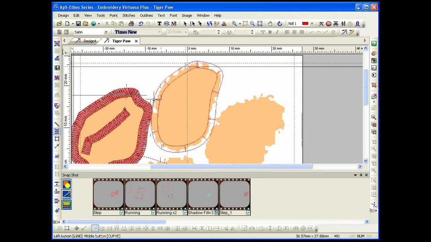Image resolution: width=431 pixels, height=242 pixels.
Task: Select the orange square yellow circle Snap Shot icon
Action: pyautogui.click(x=67, y=184)
